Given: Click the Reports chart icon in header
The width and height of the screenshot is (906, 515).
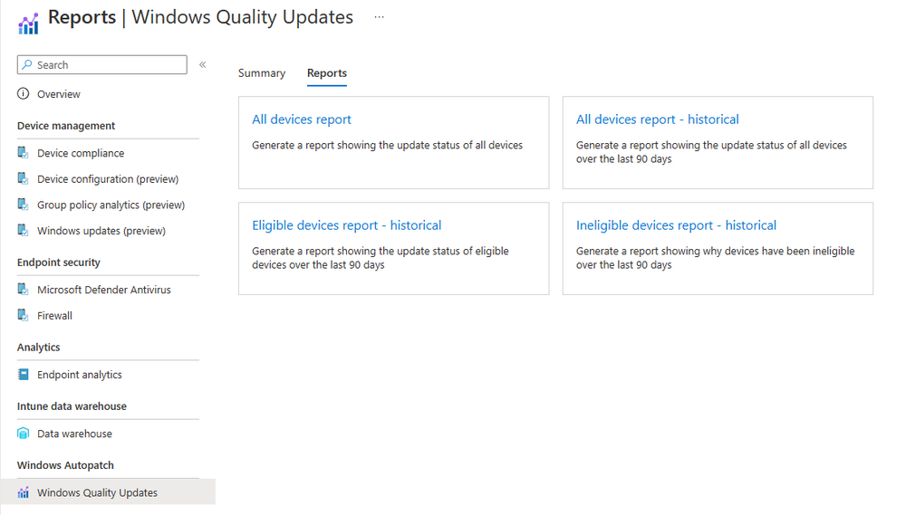Looking at the screenshot, I should (x=28, y=24).
